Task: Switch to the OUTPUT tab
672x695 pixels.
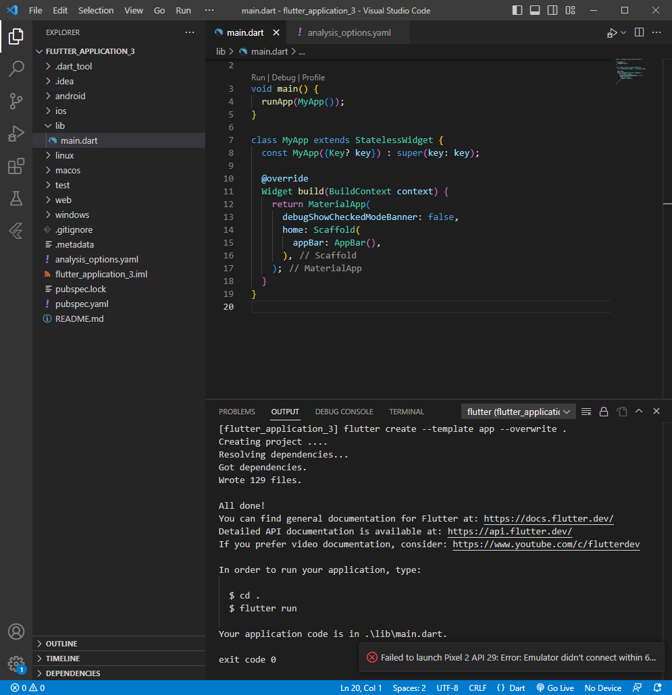Action: click(285, 412)
